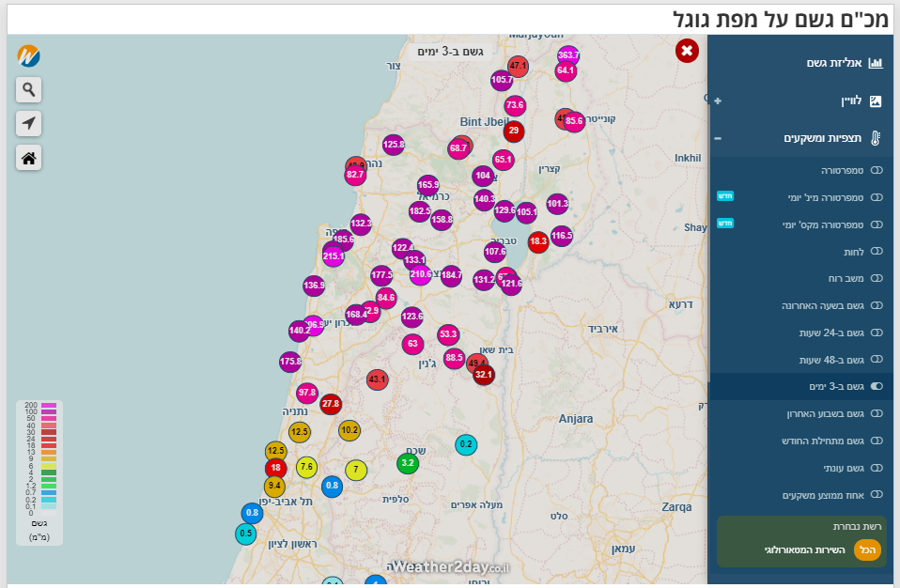Select השירות המטאורולוגי network option

(805, 550)
